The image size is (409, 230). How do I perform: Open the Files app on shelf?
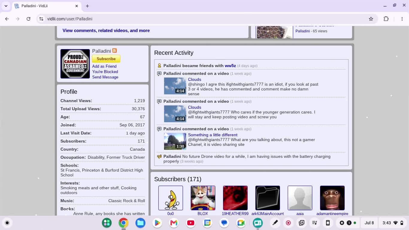pos(140,223)
